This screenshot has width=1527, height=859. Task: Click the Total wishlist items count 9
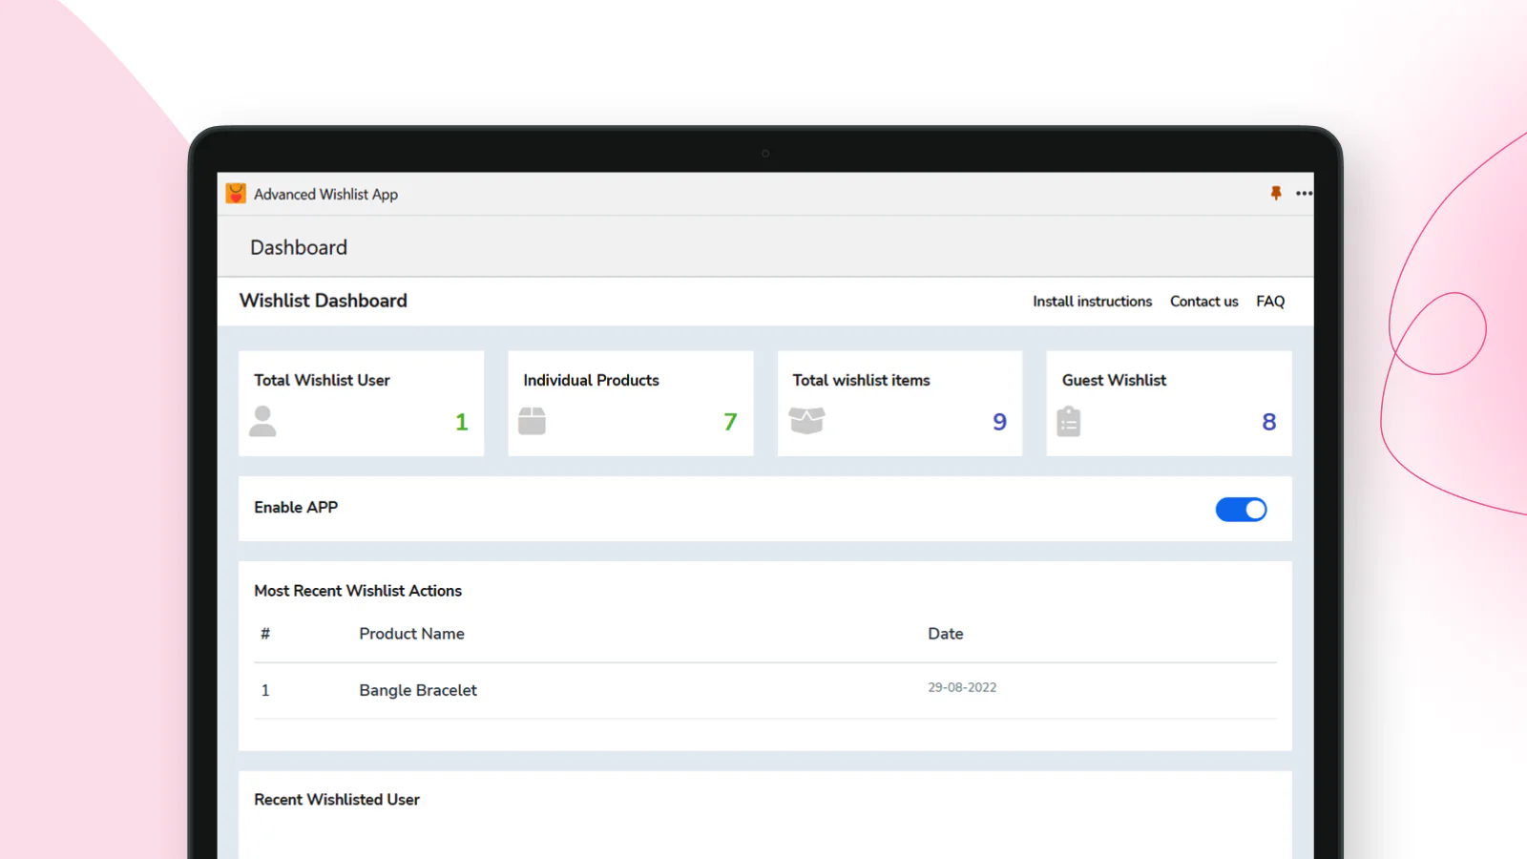tap(999, 422)
